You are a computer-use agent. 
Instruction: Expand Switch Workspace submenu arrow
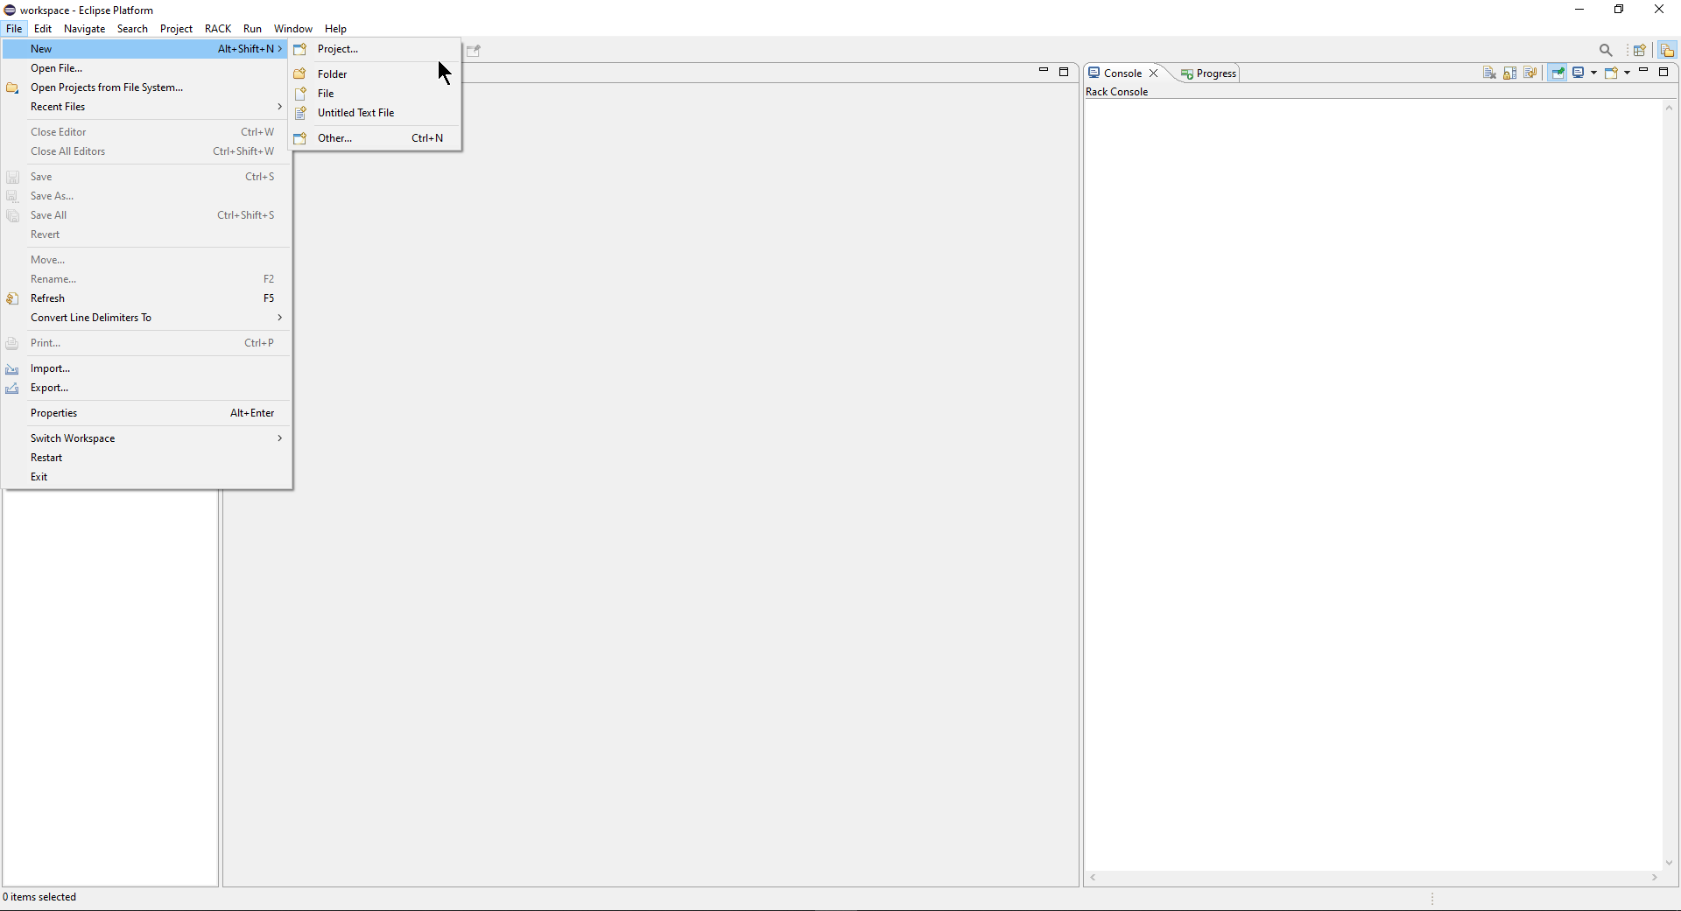tap(280, 438)
